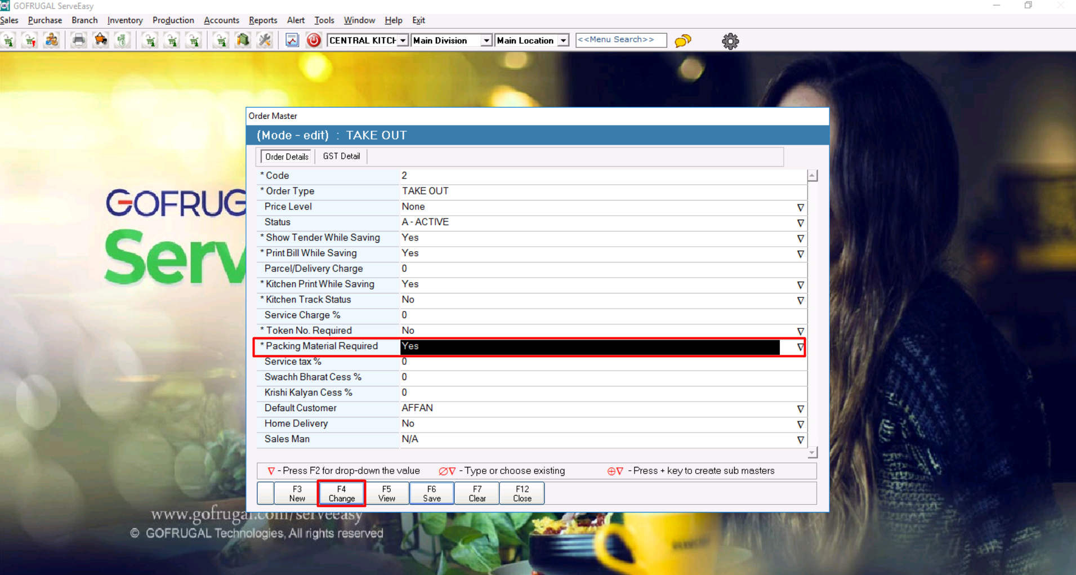The width and height of the screenshot is (1076, 575).
Task: Click the F5 View button
Action: click(x=387, y=493)
